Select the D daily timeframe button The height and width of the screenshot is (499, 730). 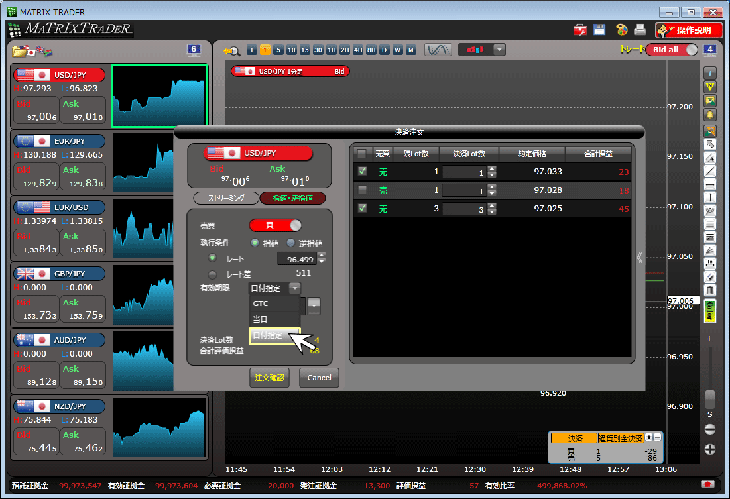tap(384, 50)
